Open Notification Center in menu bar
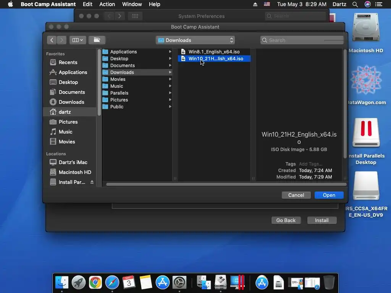391x293 pixels. click(379, 4)
